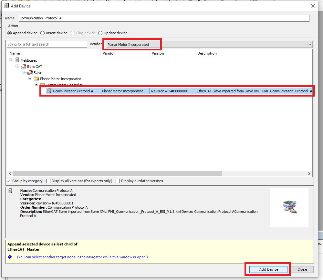Click the EtherCAT node icon in tree
Screen dimensions: 323x280
coord(24,67)
